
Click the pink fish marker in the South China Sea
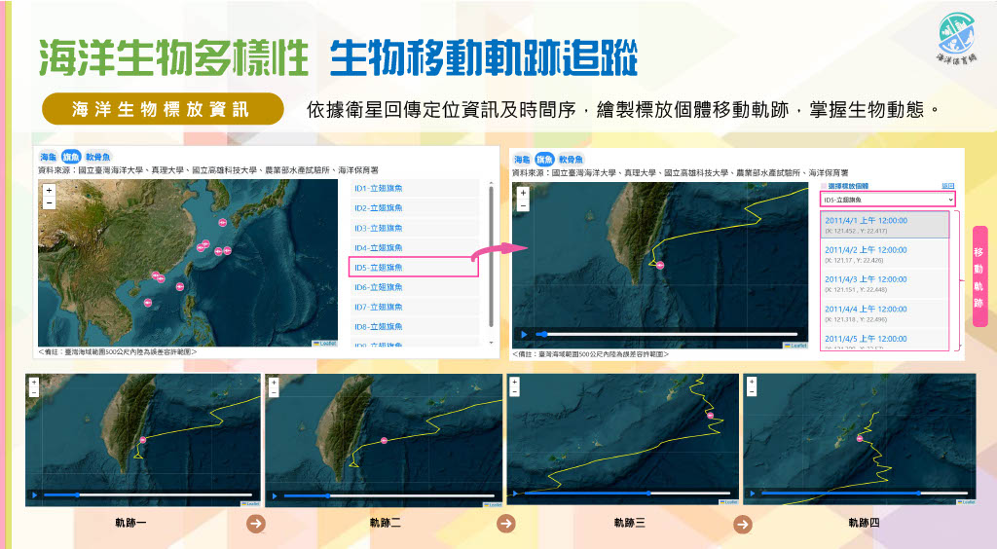[x=148, y=303]
